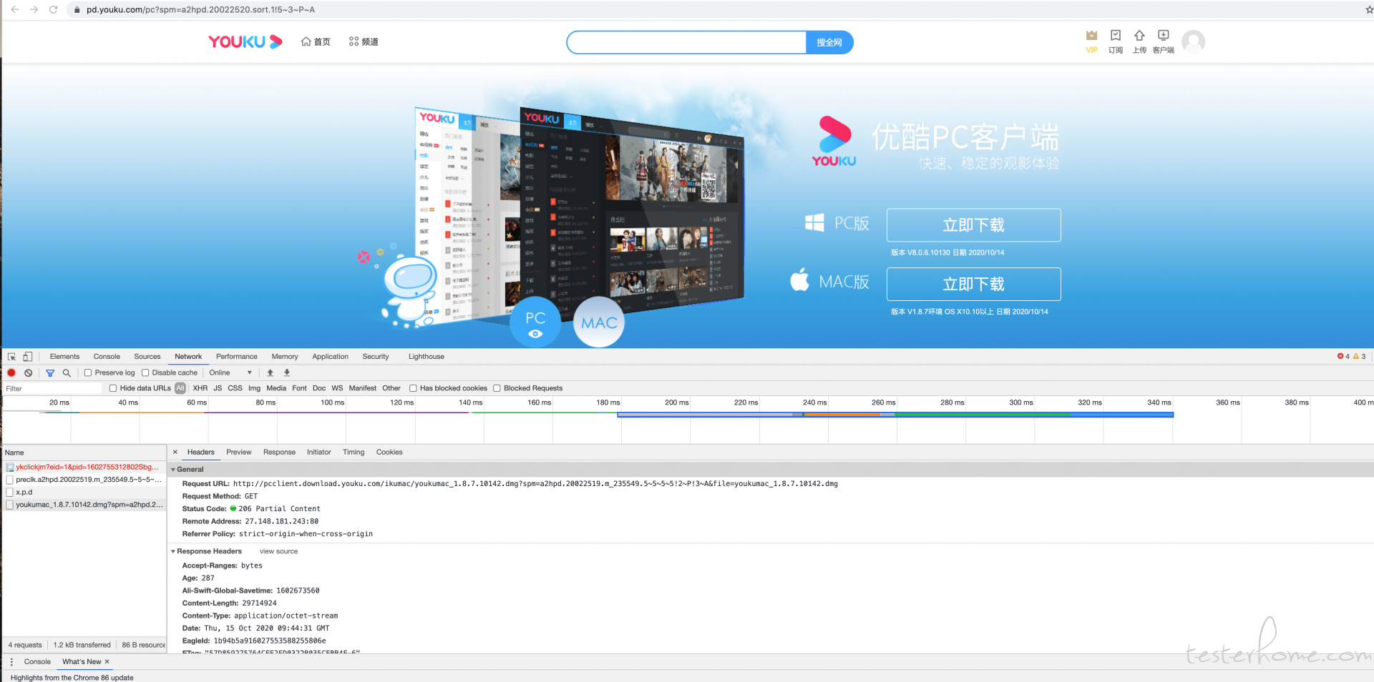
Task: Enable the Disable cache checkbox
Action: click(x=145, y=372)
